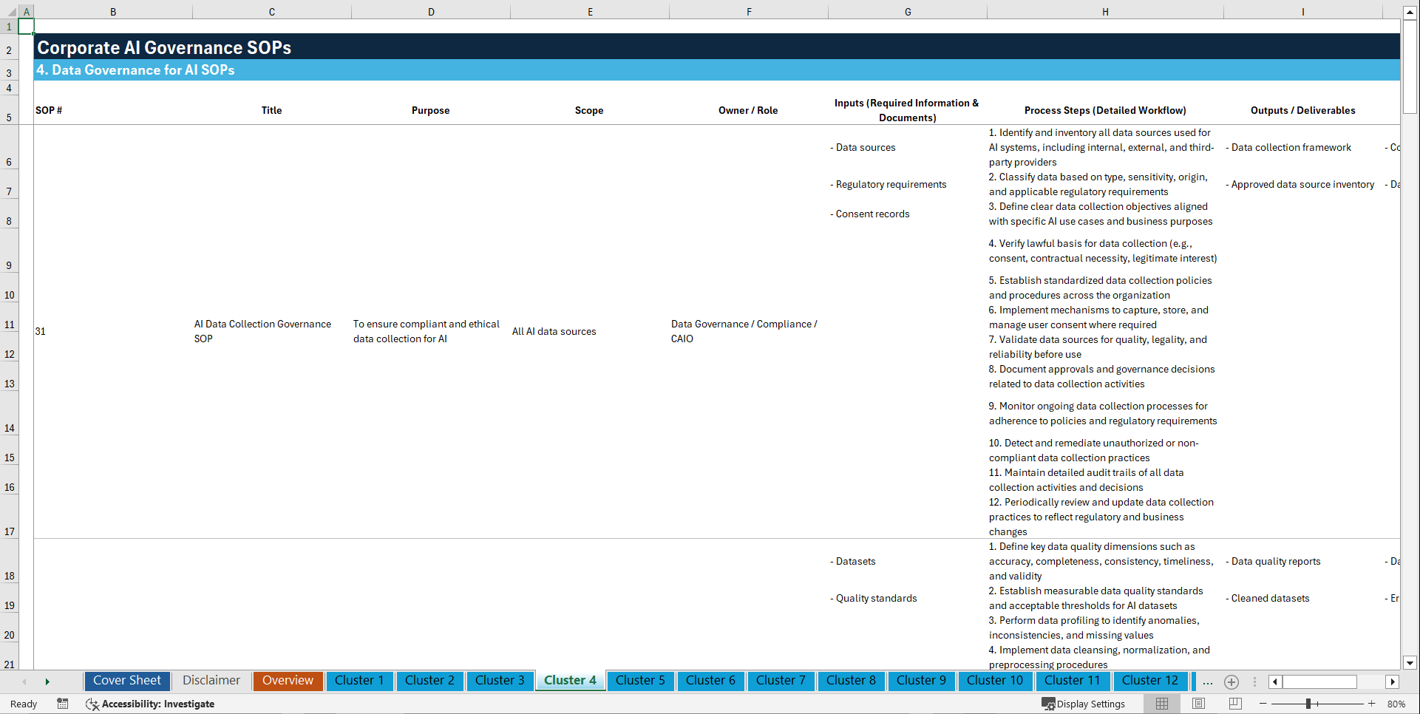The width and height of the screenshot is (1420, 714).
Task: Zoom out using the minus icon
Action: click(1263, 704)
